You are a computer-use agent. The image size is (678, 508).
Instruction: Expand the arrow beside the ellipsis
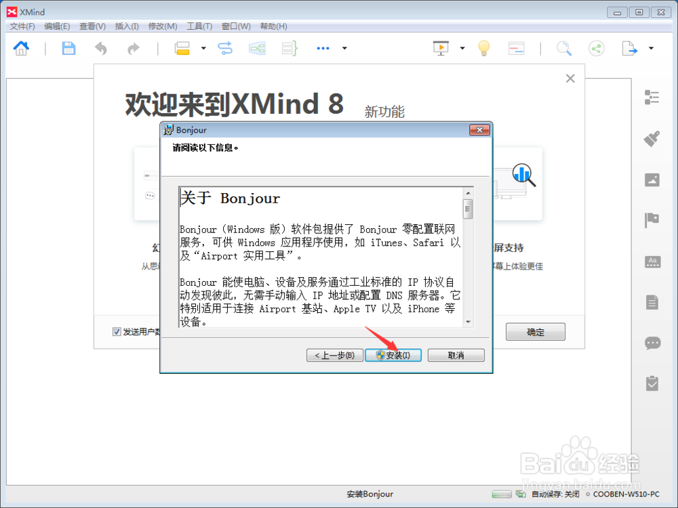point(344,48)
